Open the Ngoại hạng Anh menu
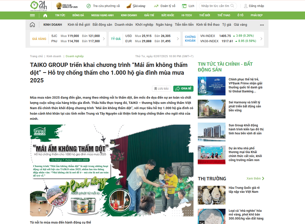The width and height of the screenshot is (305, 224). tap(102, 15)
